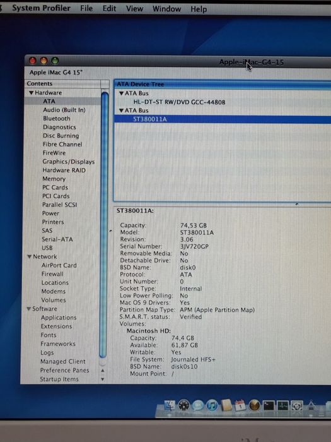Image resolution: width=331 pixels, height=442 pixels.
Task: Collapse the Hardware section triangle
Action: (x=32, y=93)
